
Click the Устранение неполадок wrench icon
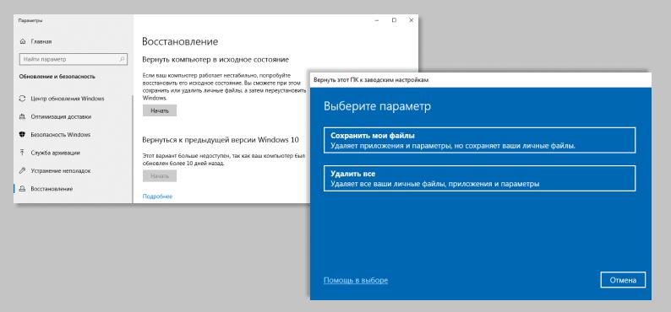pos(23,170)
